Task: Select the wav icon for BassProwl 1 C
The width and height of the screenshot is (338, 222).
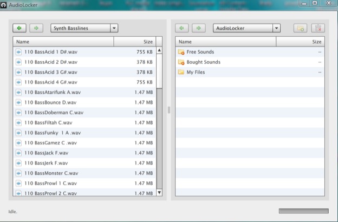Action: click(19, 183)
